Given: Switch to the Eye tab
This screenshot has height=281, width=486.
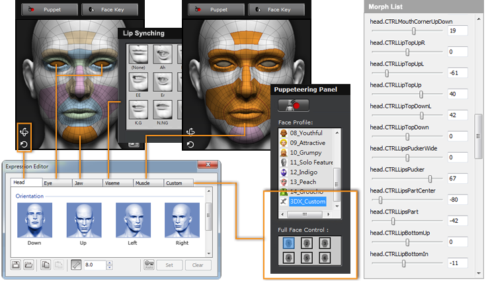Looking at the screenshot, I should (57, 183).
